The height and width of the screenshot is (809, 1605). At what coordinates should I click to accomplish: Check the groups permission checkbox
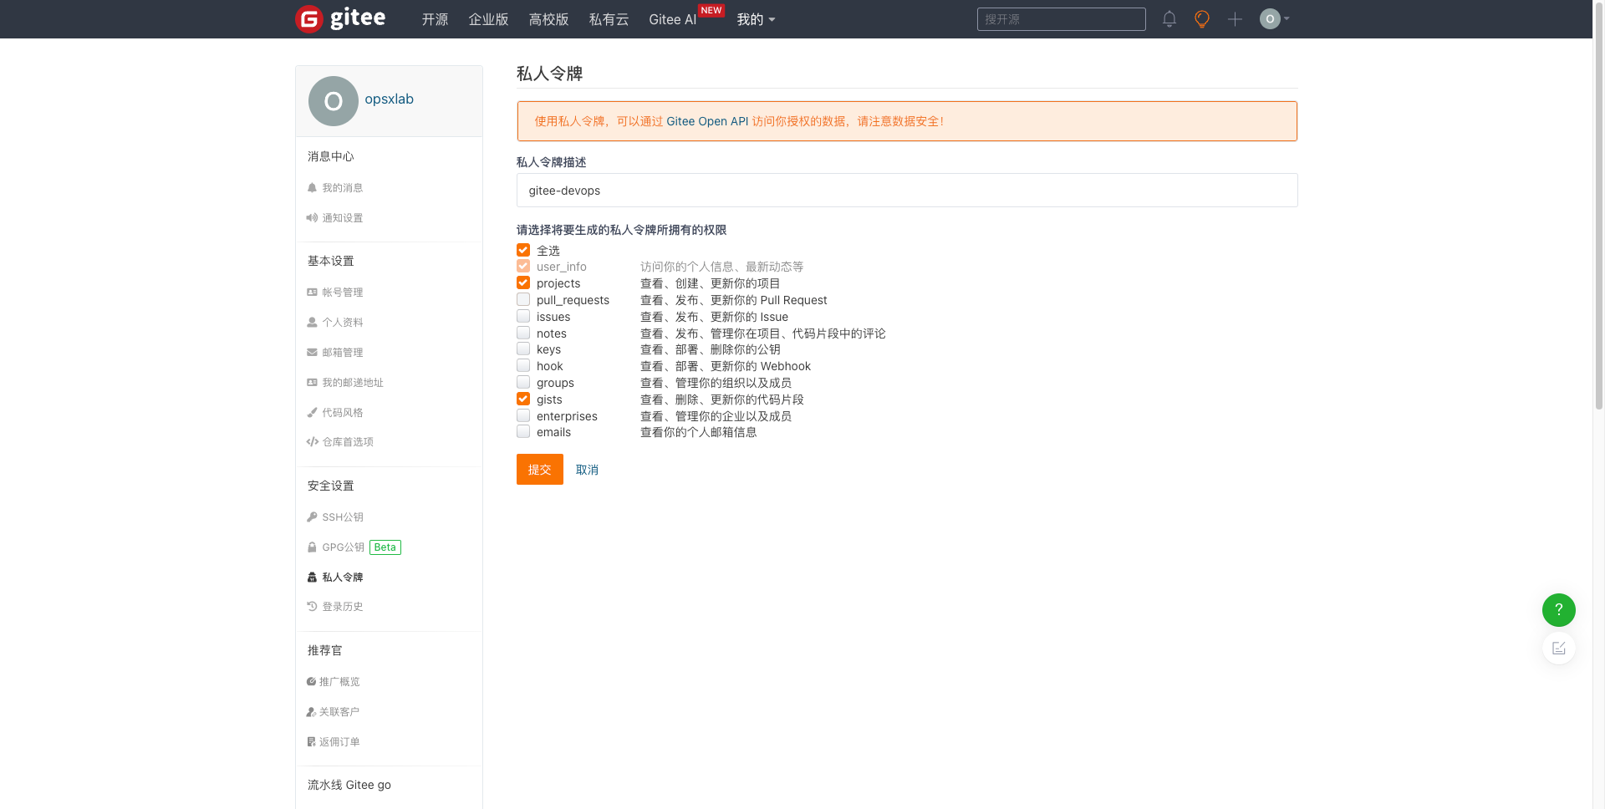pyautogui.click(x=523, y=382)
